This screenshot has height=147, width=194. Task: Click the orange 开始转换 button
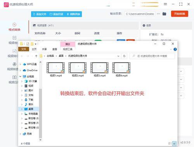click(180, 14)
